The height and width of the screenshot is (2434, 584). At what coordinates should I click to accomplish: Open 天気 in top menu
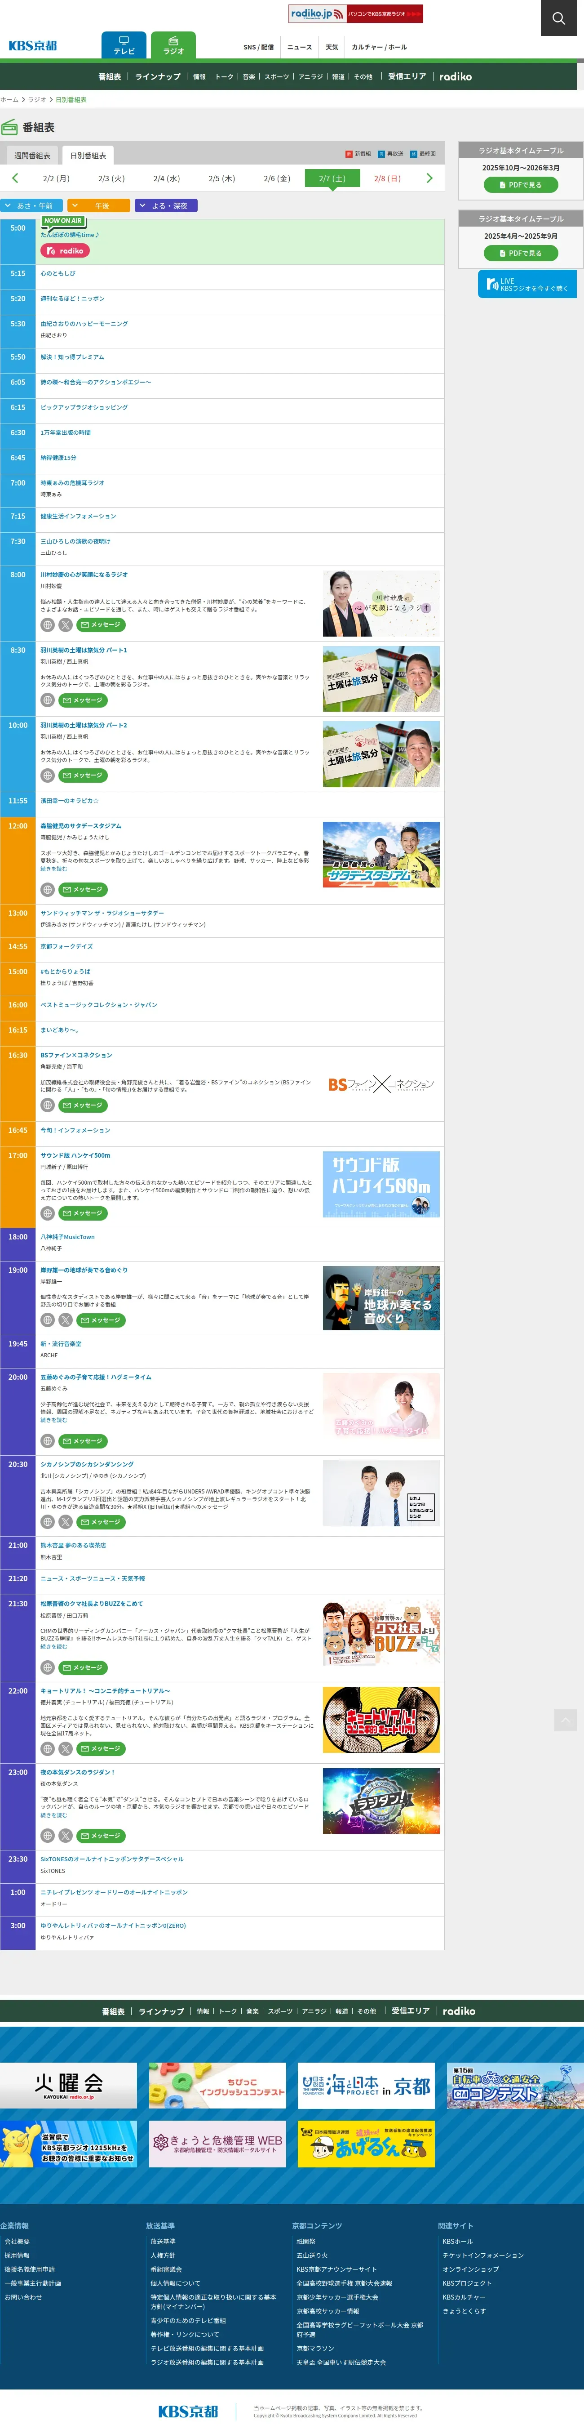331,47
